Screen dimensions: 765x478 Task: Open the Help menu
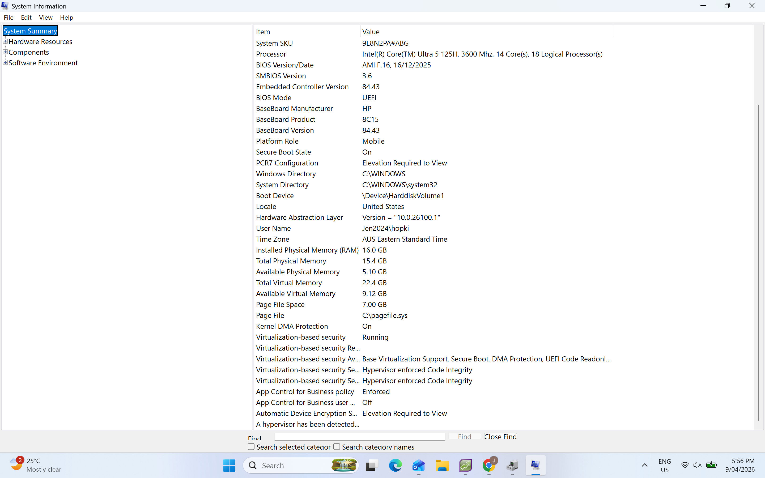click(x=66, y=17)
